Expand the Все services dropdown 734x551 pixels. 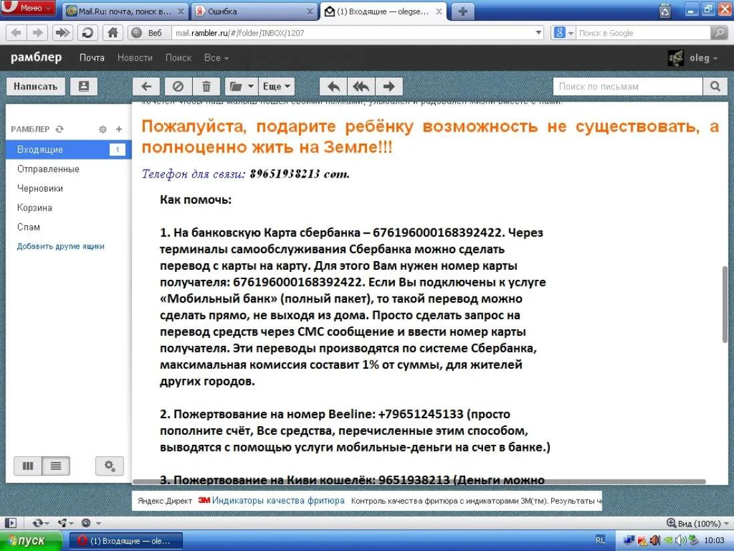coord(216,57)
